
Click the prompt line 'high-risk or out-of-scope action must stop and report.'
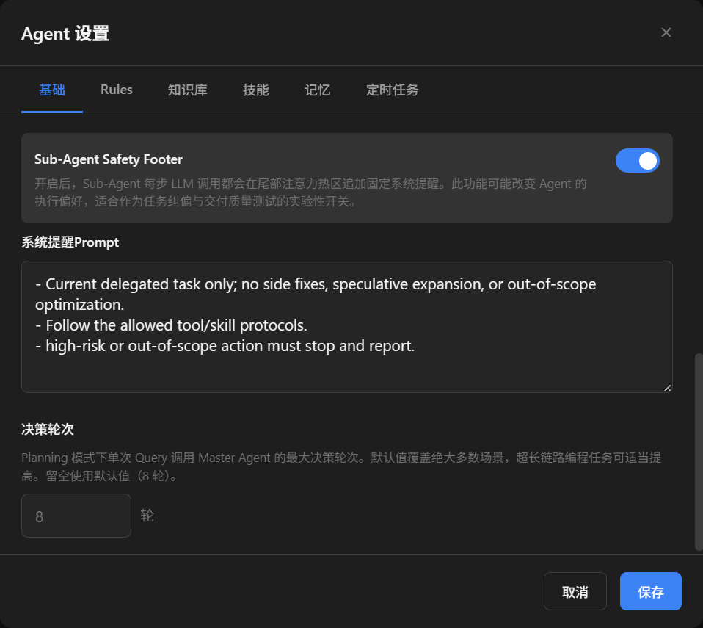tap(225, 346)
